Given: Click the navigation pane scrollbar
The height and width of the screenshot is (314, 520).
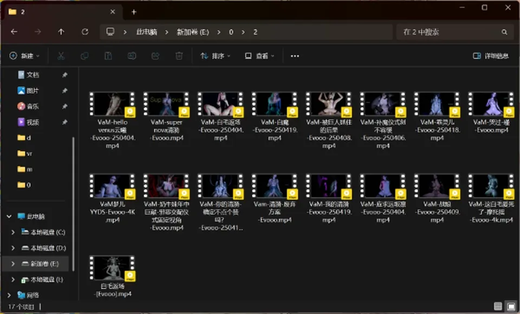Looking at the screenshot, I should point(73,204).
